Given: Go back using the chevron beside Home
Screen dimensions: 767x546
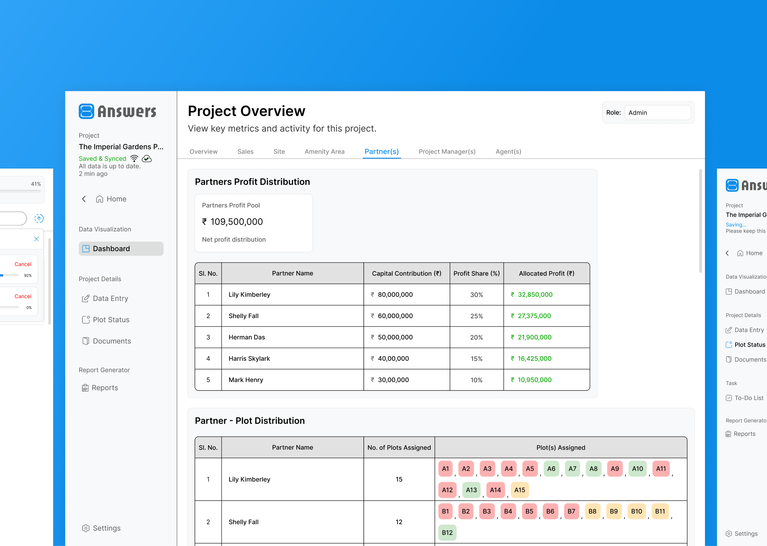Looking at the screenshot, I should 84,199.
